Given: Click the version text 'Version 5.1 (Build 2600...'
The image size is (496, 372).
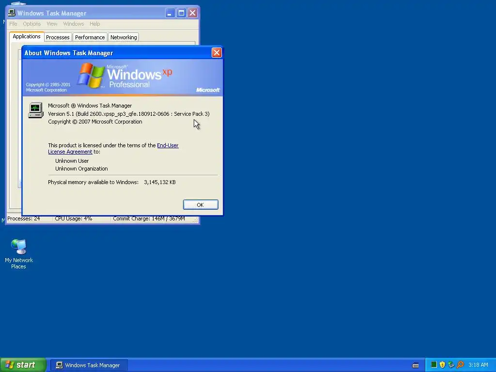Looking at the screenshot, I should tap(129, 114).
